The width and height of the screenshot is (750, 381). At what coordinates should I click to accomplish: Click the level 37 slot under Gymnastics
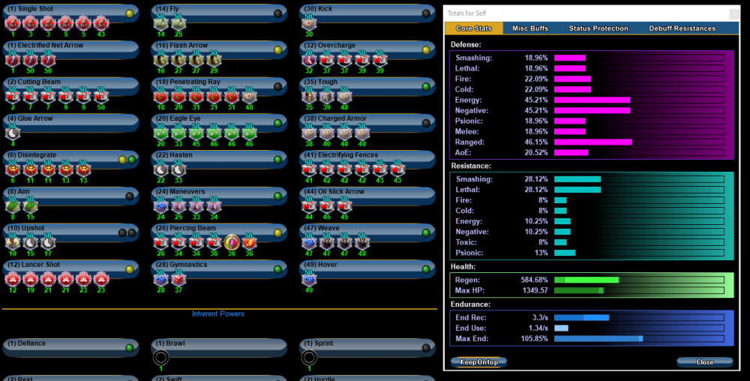(x=178, y=279)
